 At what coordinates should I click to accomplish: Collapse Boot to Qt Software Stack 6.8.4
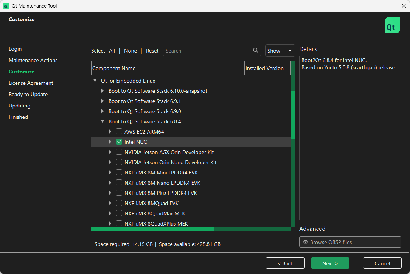click(x=102, y=121)
